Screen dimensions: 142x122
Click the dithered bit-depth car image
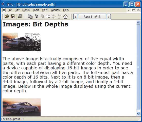pos(22,42)
